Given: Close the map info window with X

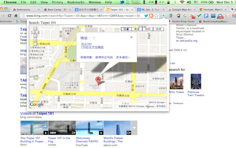Looking at the screenshot, I should click(x=131, y=37).
